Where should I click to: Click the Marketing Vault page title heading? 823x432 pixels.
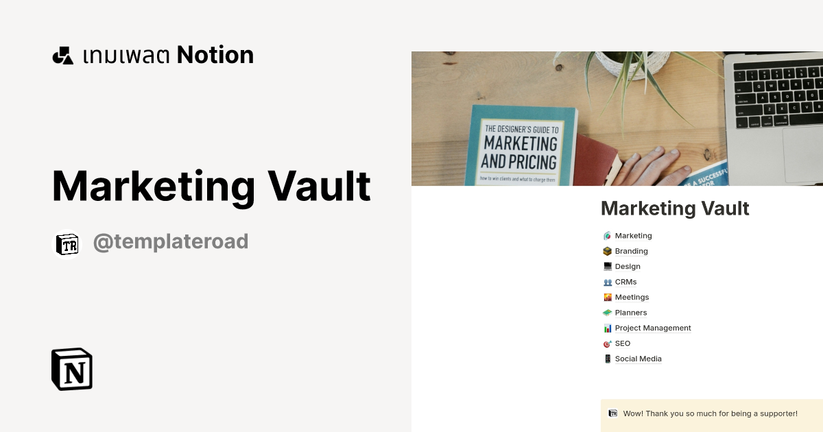[x=675, y=208]
